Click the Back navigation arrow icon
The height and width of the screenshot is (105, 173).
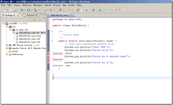124,10
